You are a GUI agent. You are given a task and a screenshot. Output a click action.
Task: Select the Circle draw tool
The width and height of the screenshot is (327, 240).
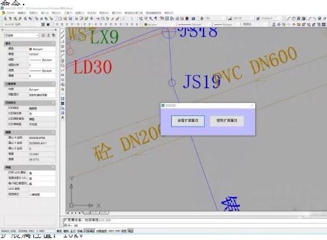[x=63, y=61]
